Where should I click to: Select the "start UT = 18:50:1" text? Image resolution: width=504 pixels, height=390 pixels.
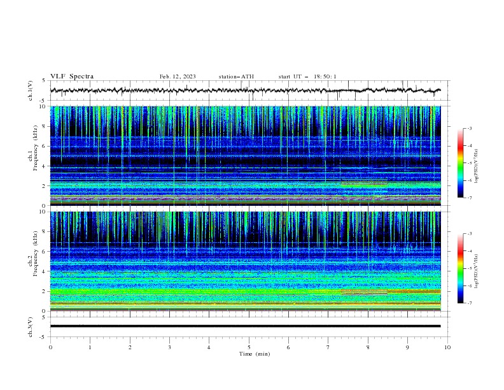click(x=307, y=76)
